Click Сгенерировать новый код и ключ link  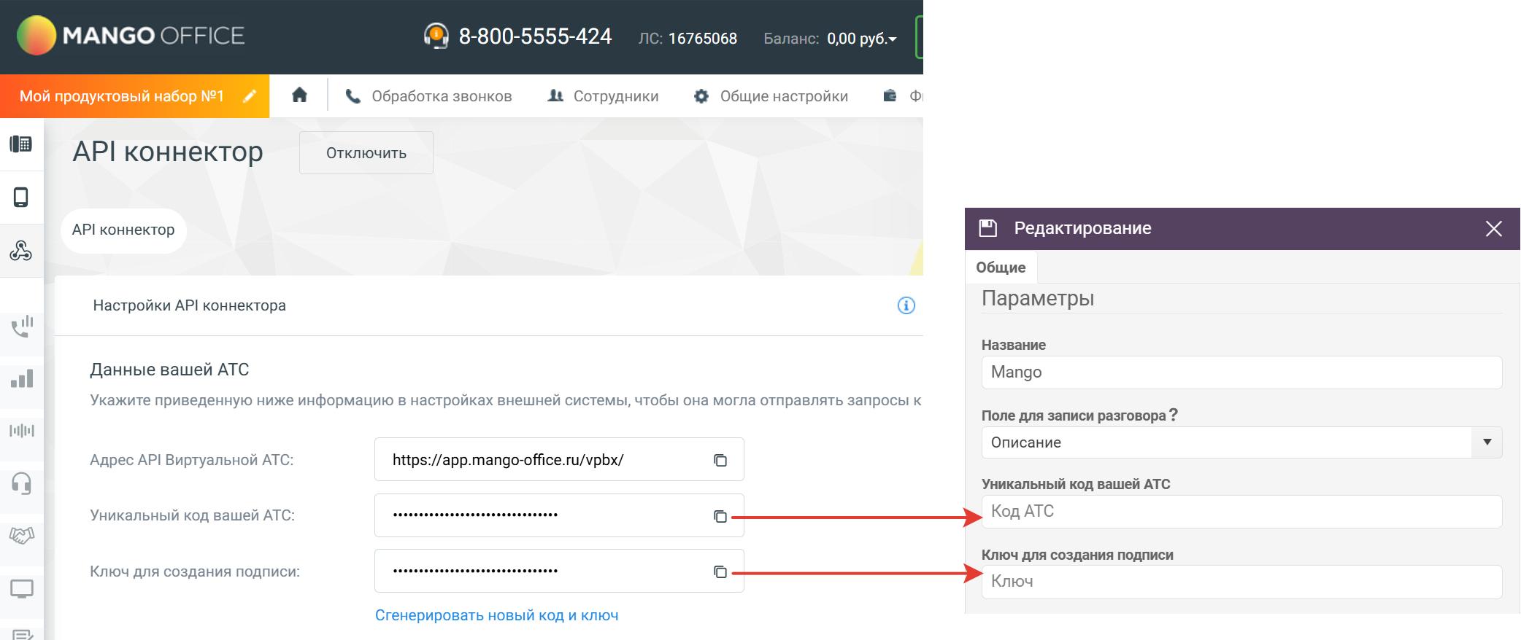click(x=496, y=615)
